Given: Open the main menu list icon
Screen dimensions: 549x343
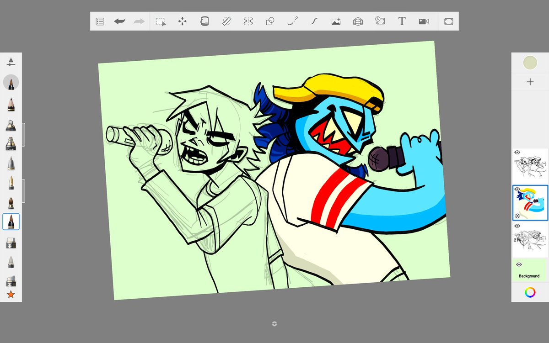Looking at the screenshot, I should (100, 21).
